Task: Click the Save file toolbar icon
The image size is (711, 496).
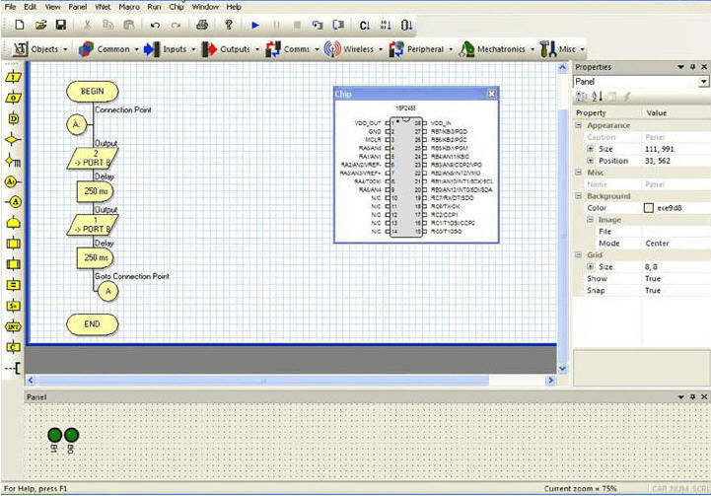Action: click(60, 25)
